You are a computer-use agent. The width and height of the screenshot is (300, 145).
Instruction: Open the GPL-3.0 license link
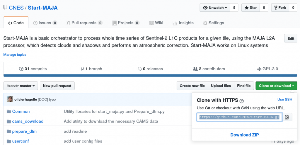point(267,69)
